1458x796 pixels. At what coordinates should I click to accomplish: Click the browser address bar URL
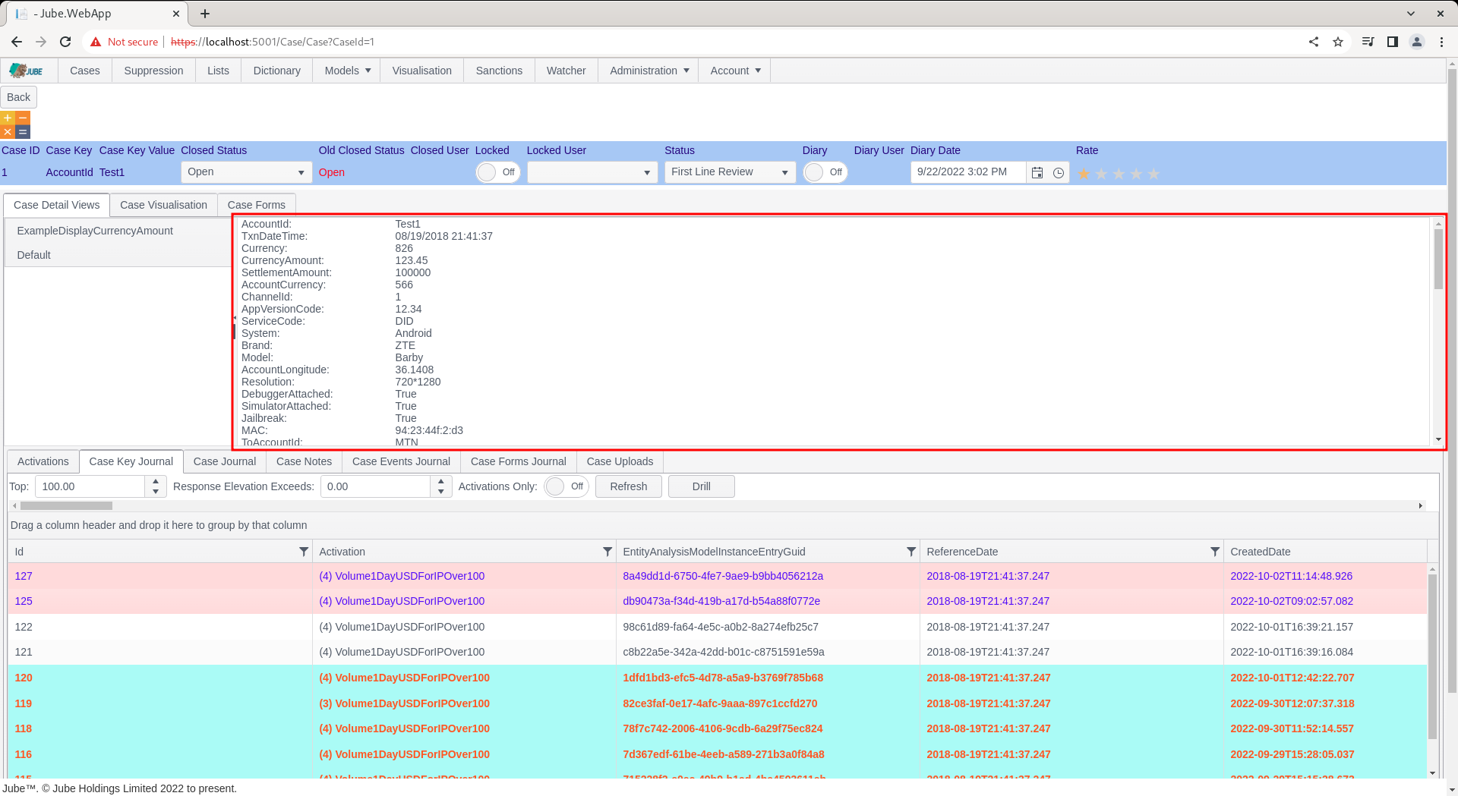click(273, 42)
